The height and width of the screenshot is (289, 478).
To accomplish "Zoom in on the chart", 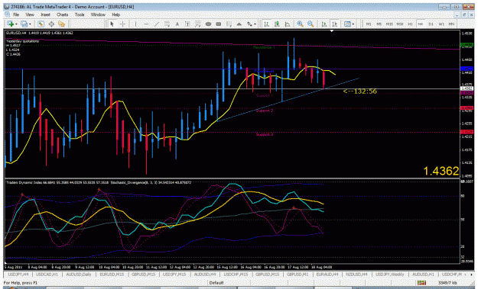I will pos(300,24).
